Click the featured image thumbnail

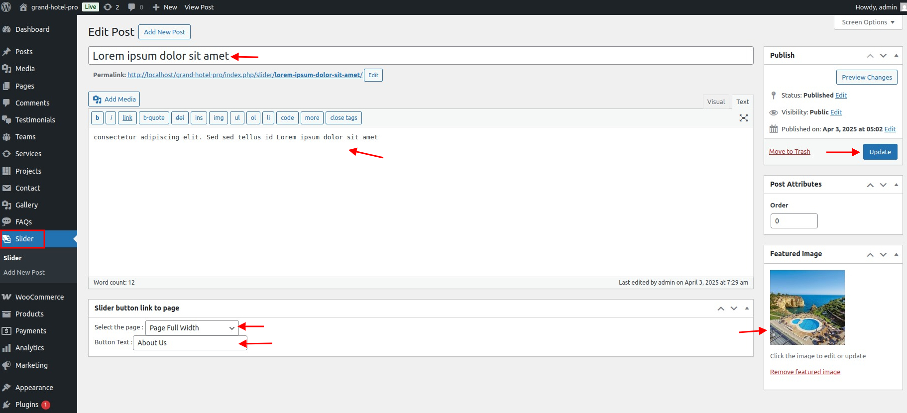point(807,308)
